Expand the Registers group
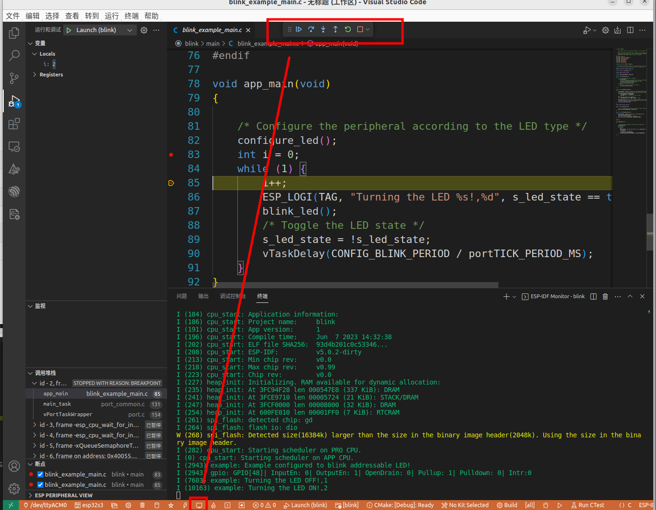Viewport: 656px width, 510px height. (34, 75)
